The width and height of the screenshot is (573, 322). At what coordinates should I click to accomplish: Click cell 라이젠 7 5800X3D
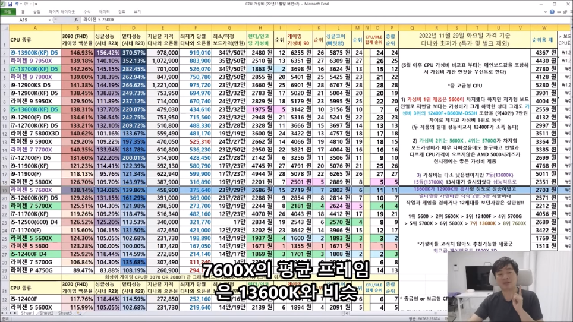35,133
